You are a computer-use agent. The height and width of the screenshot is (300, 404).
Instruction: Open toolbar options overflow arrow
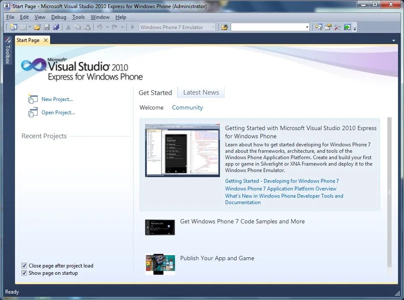(x=355, y=28)
